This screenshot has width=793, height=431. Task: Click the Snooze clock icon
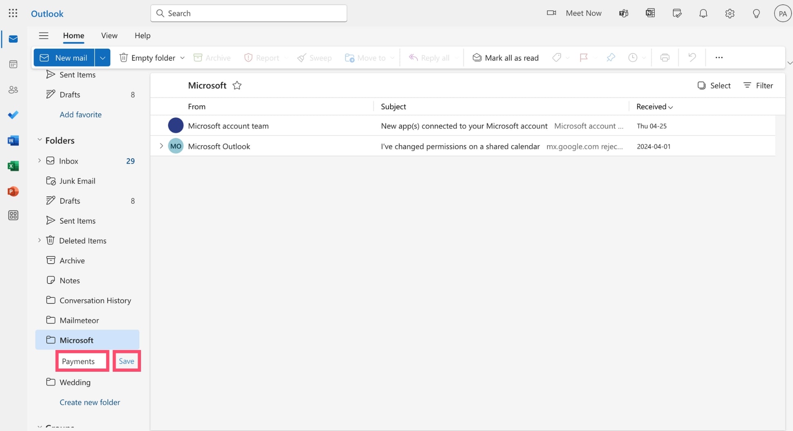coord(632,58)
